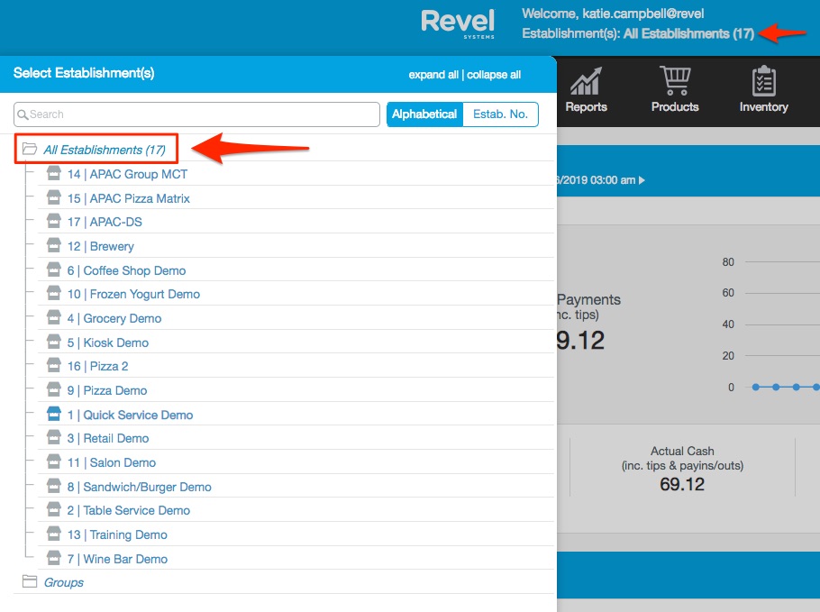Open the Inventory clipboard icon
Image resolution: width=820 pixels, height=612 pixels.
pyautogui.click(x=763, y=81)
